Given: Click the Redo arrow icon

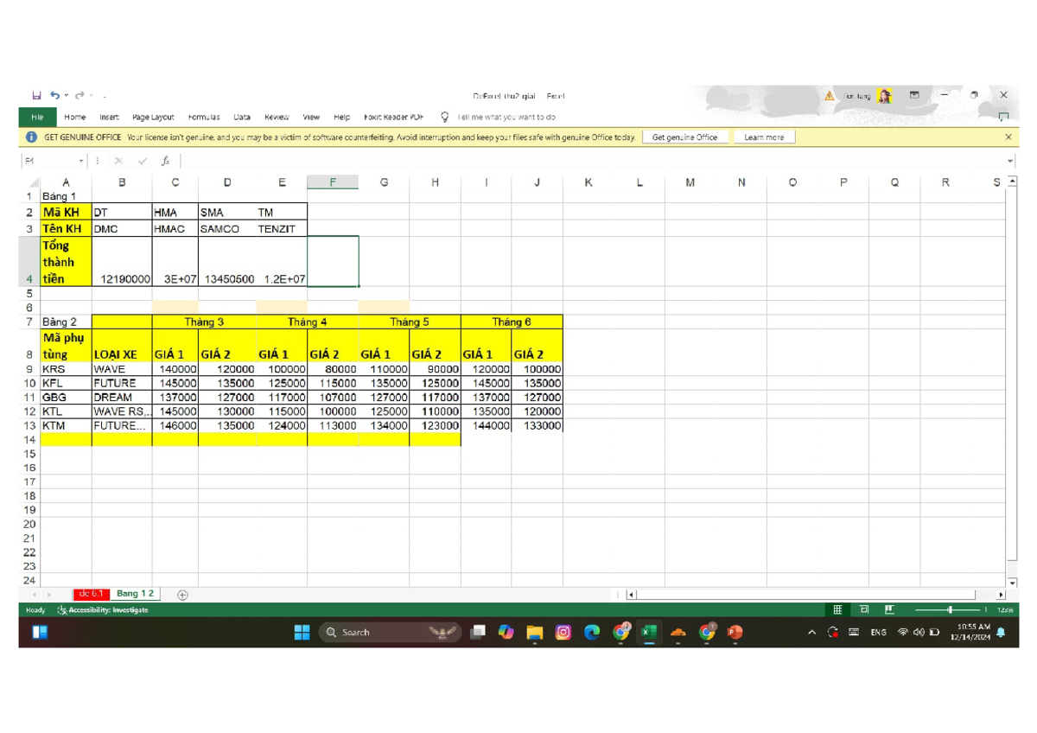Looking at the screenshot, I should pos(80,96).
